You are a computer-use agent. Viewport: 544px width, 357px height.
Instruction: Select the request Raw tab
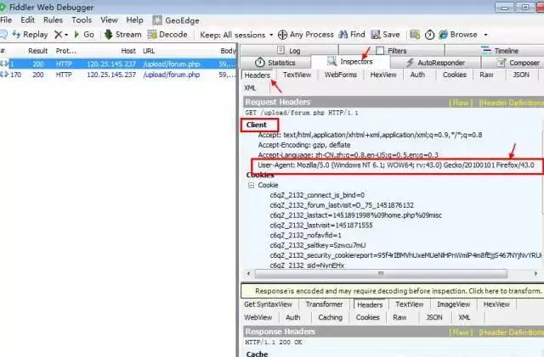486,75
